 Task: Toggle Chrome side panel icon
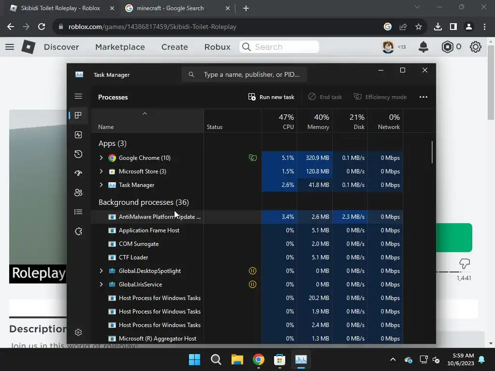tap(453, 27)
